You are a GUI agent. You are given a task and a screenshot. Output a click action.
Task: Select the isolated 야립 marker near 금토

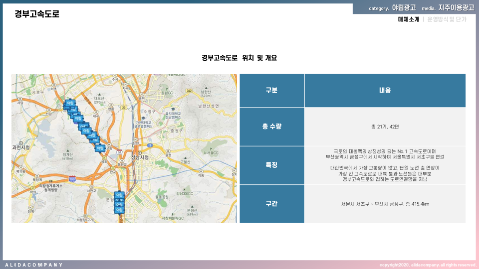[100, 148]
